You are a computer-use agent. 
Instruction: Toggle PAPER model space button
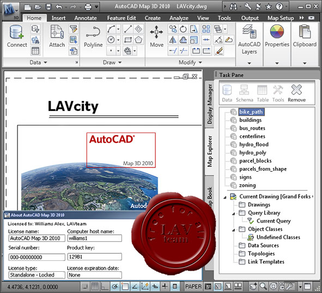pos(193,286)
